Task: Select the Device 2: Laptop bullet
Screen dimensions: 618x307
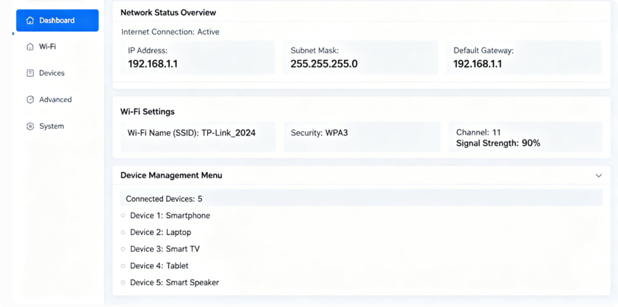Action: click(x=123, y=233)
